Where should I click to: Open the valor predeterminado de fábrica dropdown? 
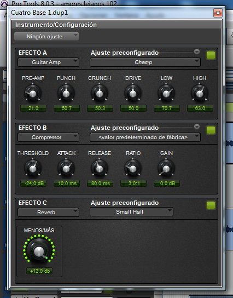(145, 137)
